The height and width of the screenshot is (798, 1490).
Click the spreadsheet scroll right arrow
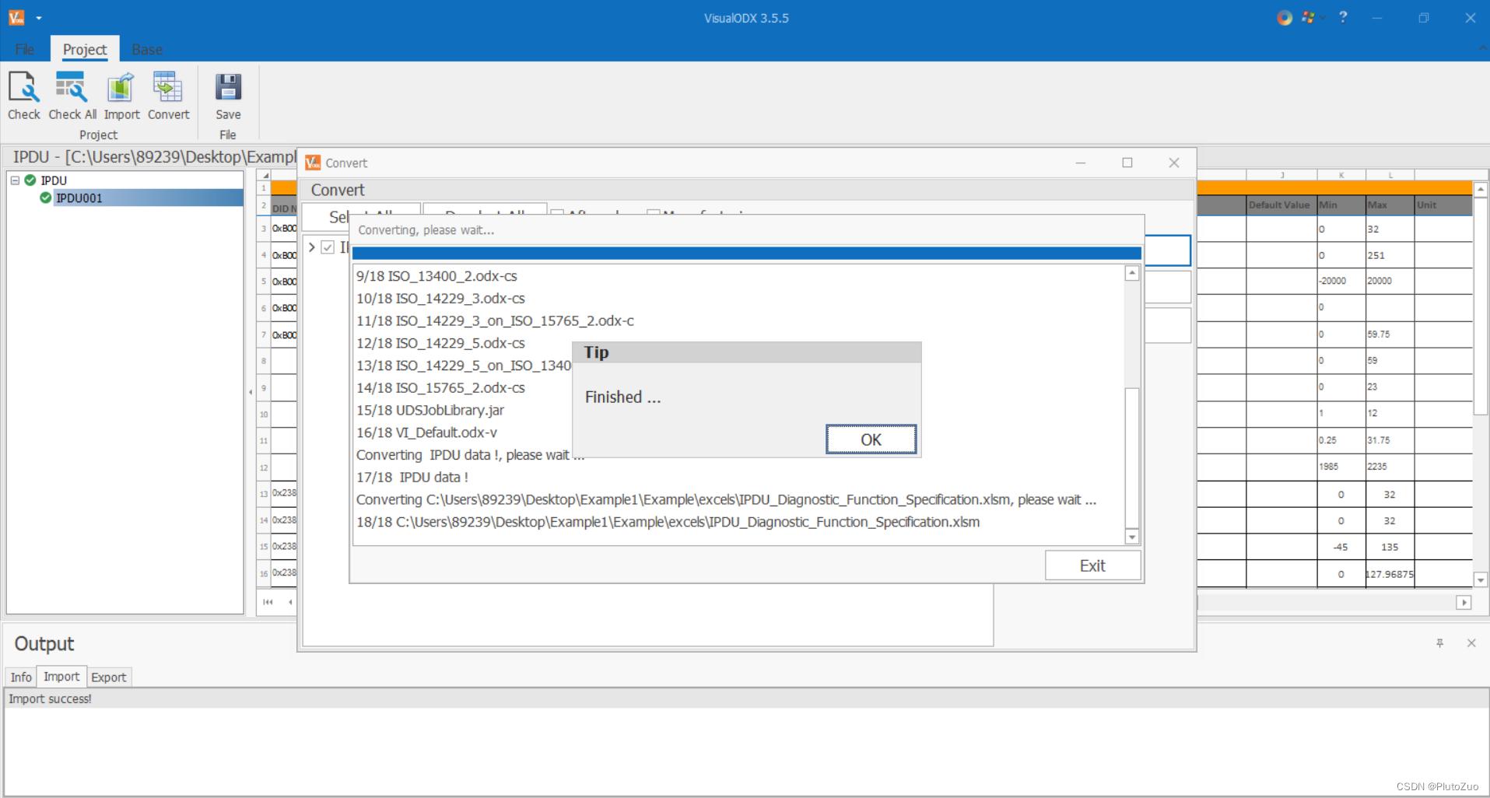(1464, 602)
